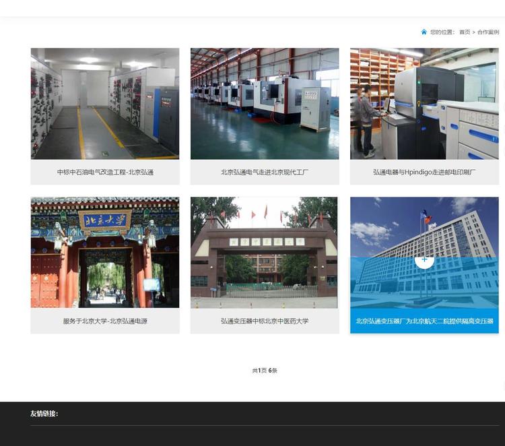The image size is (505, 446).
Task: Click the 合作案例 breadcrumb link
Action: pos(488,32)
